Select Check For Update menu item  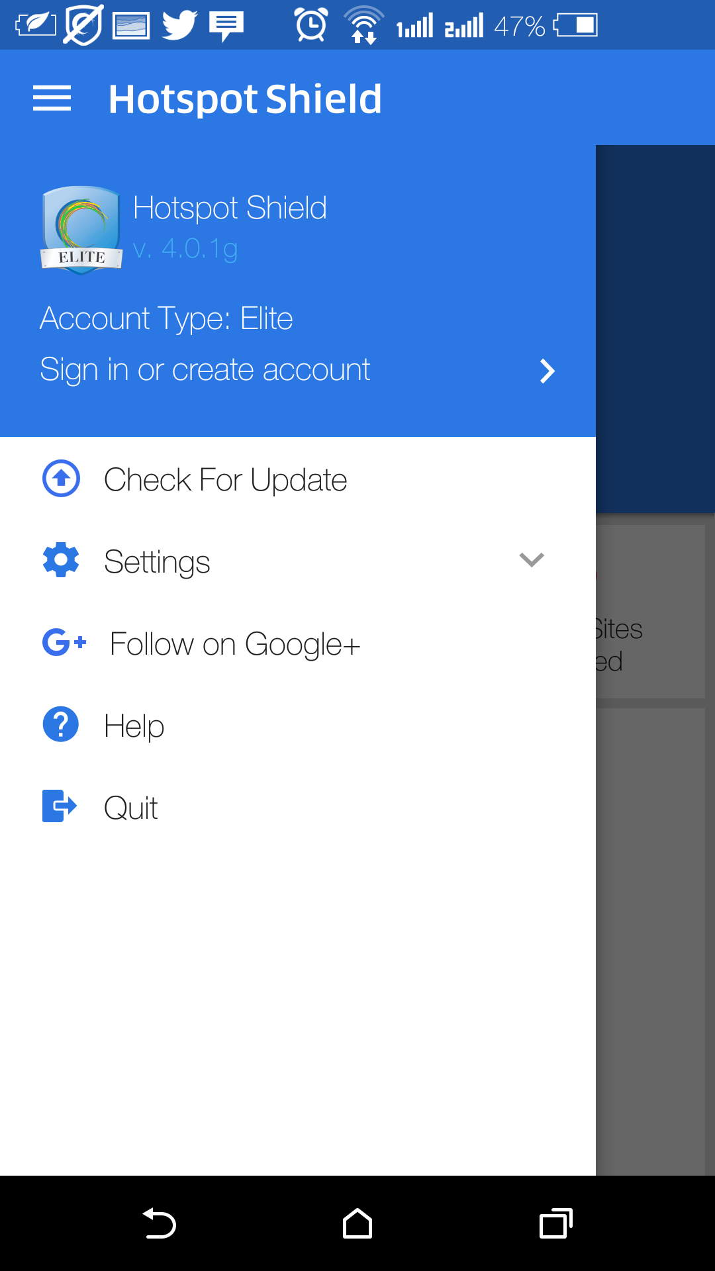[298, 479]
